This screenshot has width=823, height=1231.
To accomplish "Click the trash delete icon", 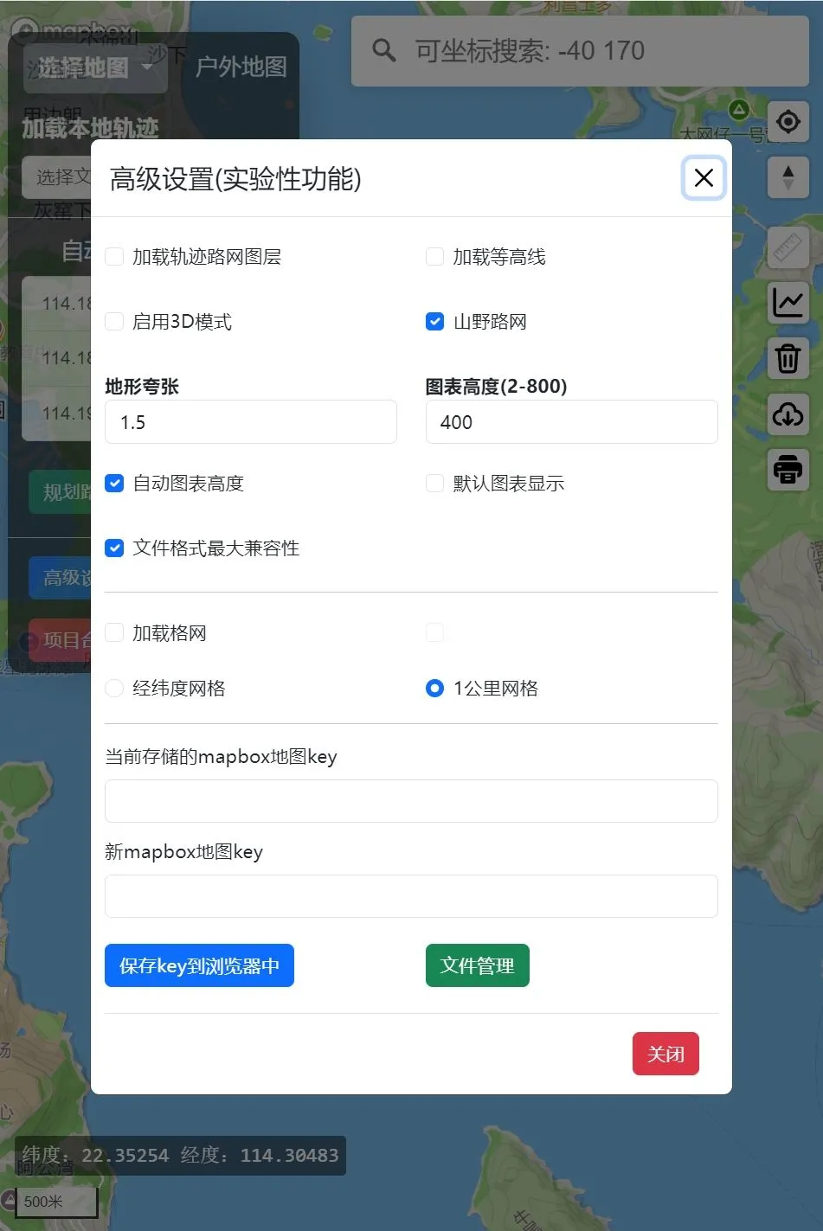I will point(788,358).
